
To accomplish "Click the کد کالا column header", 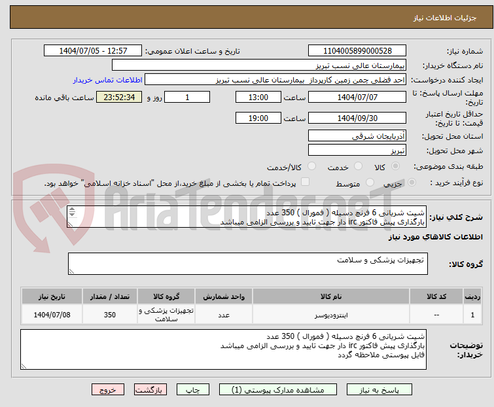I will pyautogui.click(x=436, y=296).
